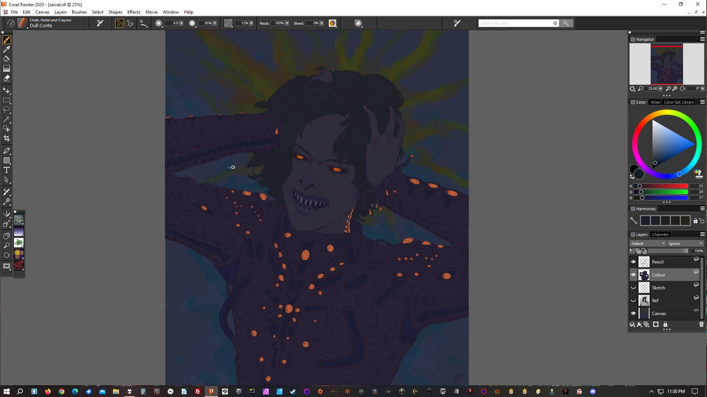
Task: Show the Sketch layer
Action: 633,288
